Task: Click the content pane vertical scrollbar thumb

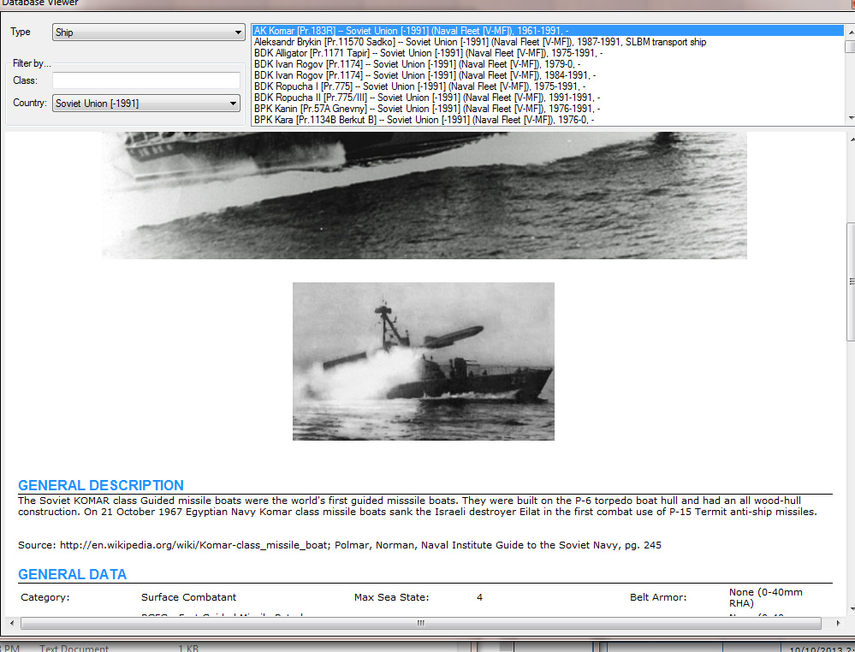Action: 852,282
